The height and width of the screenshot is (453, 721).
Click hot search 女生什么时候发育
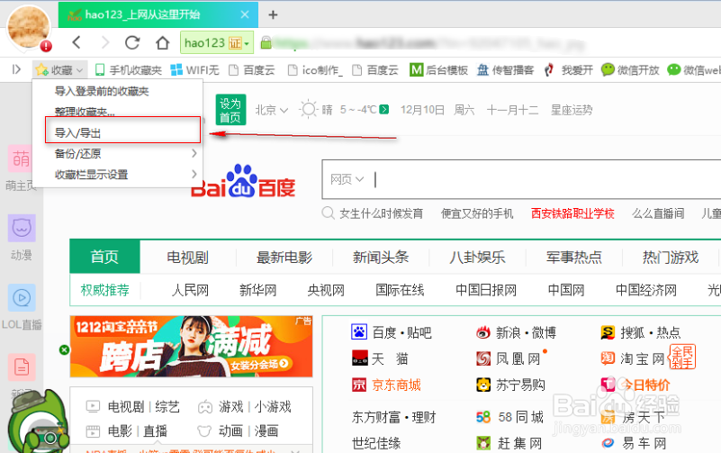381,213
